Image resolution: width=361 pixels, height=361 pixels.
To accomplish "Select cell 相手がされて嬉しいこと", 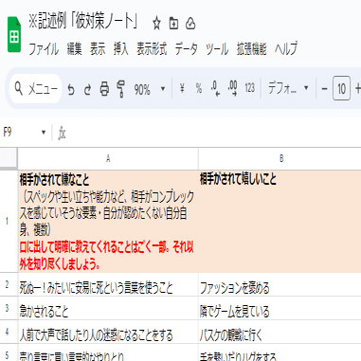I will pyautogui.click(x=280, y=222).
